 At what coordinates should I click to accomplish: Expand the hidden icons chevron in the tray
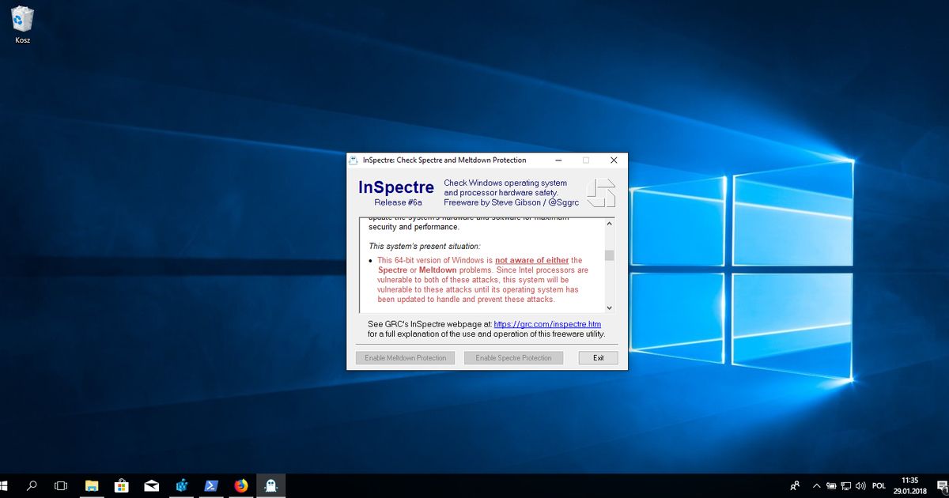tap(817, 485)
